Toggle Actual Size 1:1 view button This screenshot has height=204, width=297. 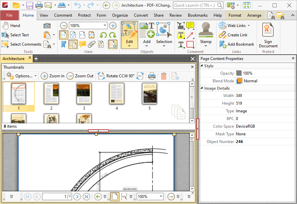click(64, 35)
